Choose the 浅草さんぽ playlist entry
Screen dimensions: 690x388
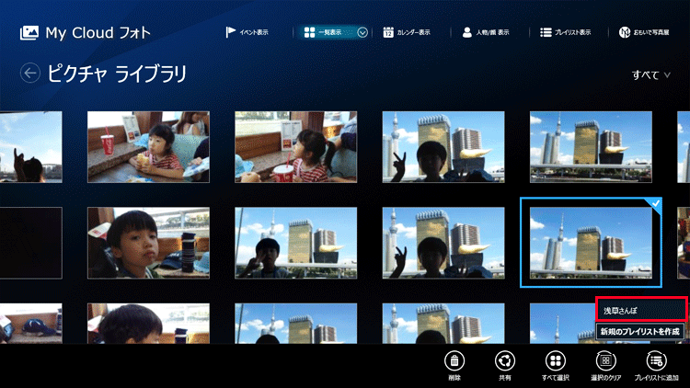pos(641,310)
